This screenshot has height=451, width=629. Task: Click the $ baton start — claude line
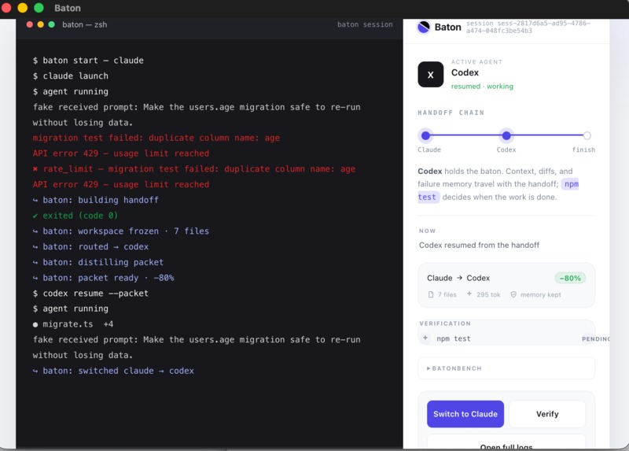tap(88, 61)
